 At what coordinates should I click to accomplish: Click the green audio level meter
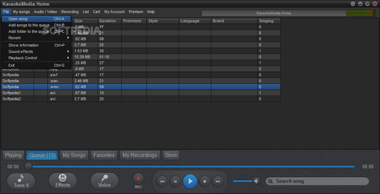tap(361, 13)
